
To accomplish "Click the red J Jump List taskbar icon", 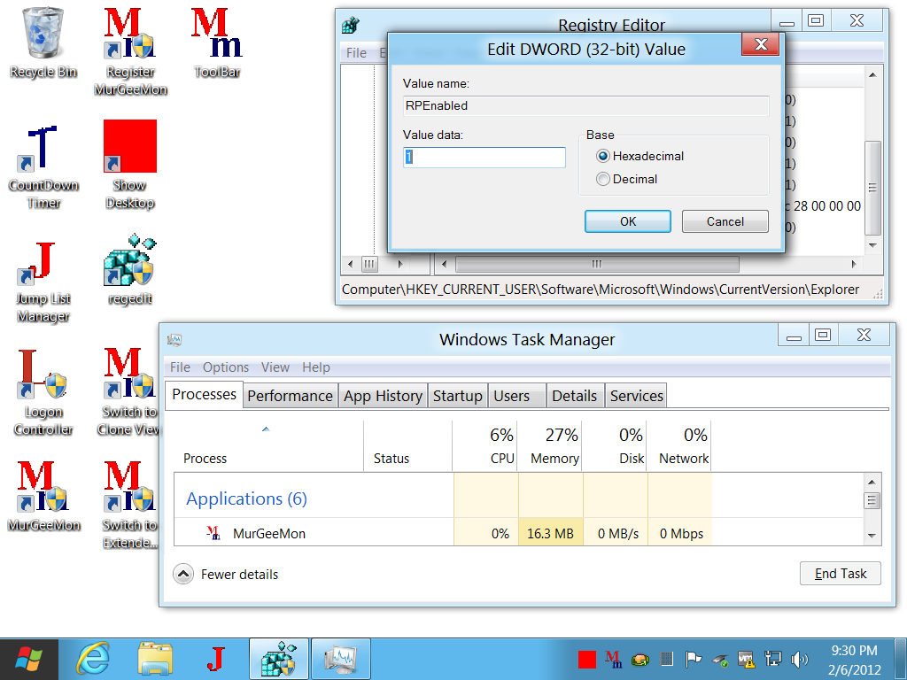I will pos(216,659).
